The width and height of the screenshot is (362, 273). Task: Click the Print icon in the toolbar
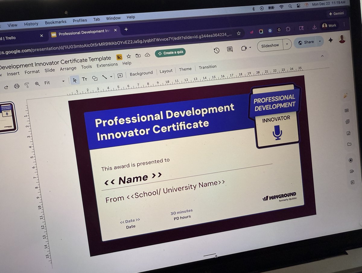click(x=17, y=86)
